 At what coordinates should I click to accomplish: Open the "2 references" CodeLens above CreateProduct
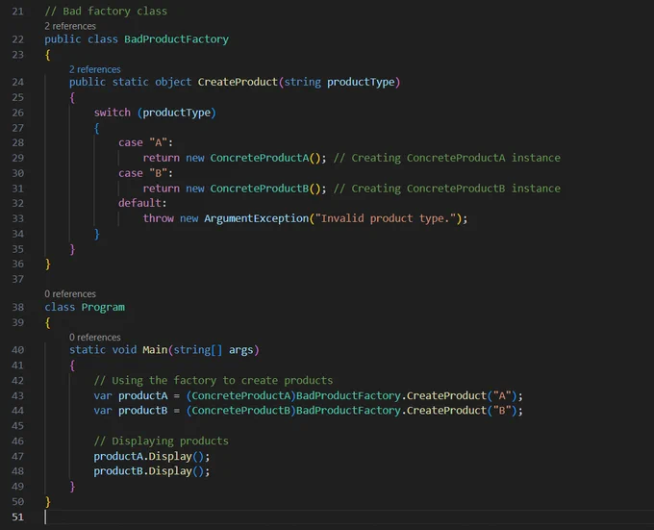(94, 69)
